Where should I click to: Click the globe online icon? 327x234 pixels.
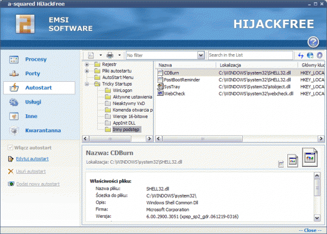310,55
